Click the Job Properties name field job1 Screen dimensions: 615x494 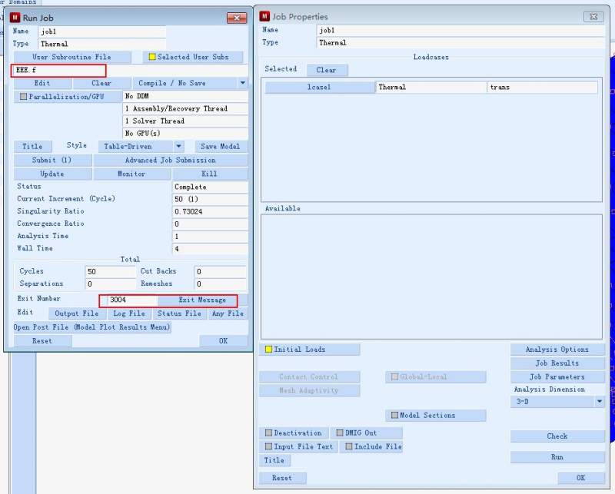460,31
